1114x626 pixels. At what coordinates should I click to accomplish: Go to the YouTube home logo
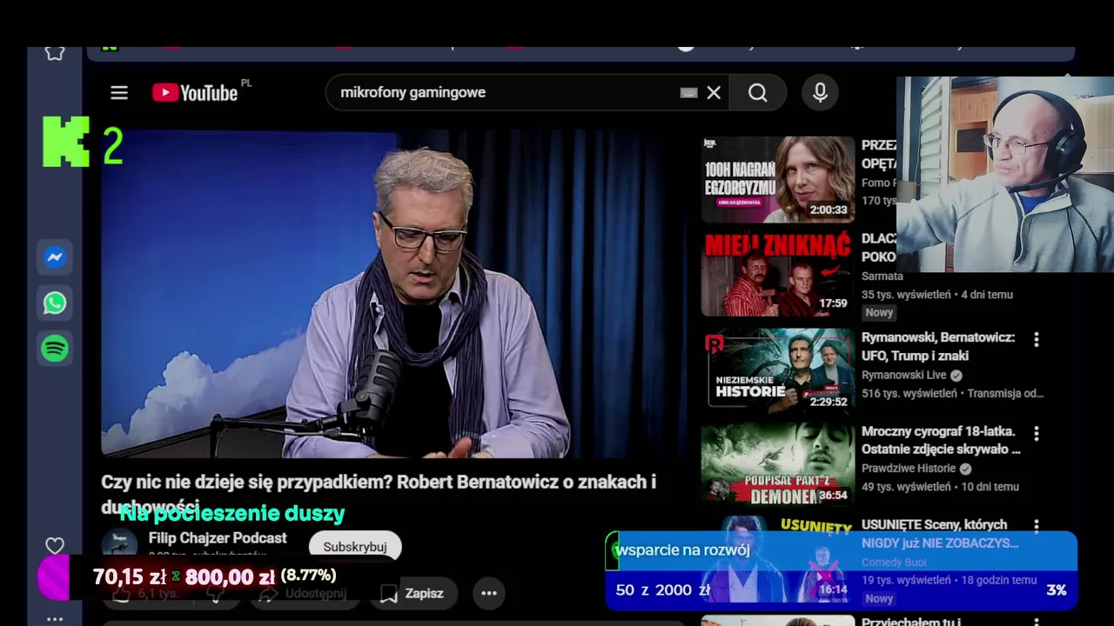195,93
